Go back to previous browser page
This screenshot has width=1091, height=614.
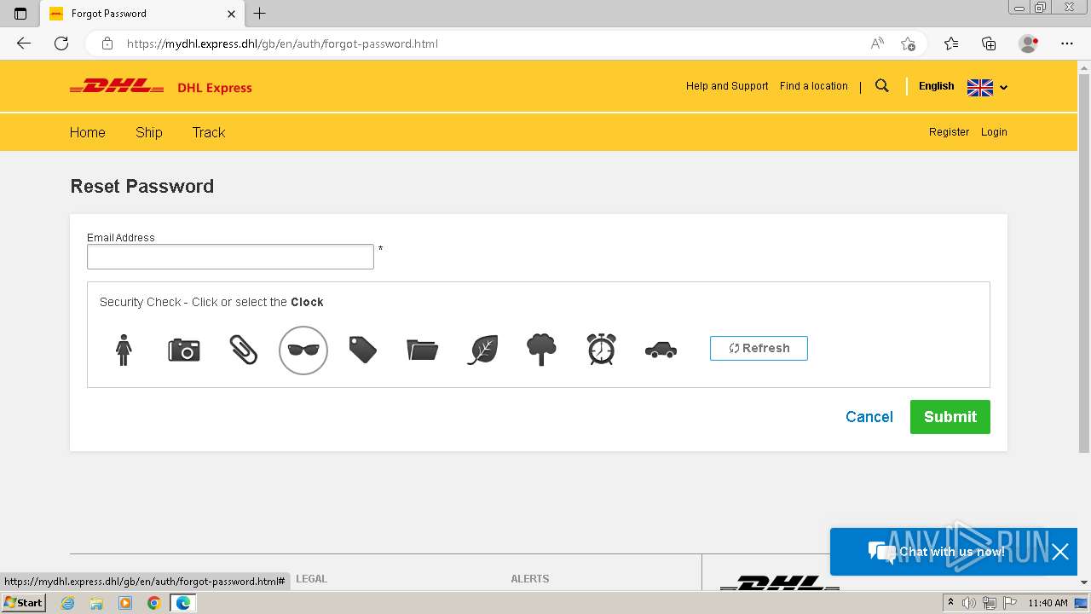pos(24,43)
